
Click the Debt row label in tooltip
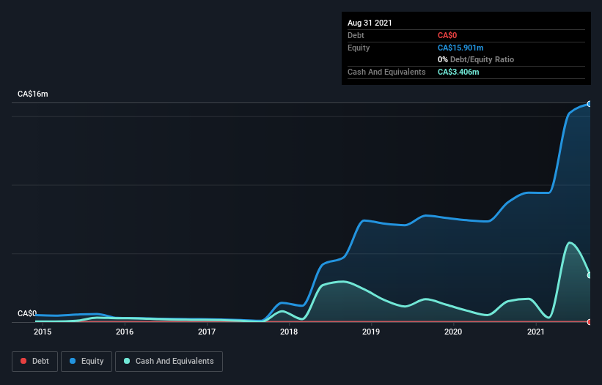(356, 35)
